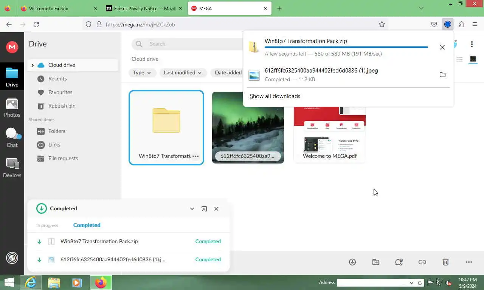The width and height of the screenshot is (484, 290).
Task: Reload the current page
Action: point(36,25)
